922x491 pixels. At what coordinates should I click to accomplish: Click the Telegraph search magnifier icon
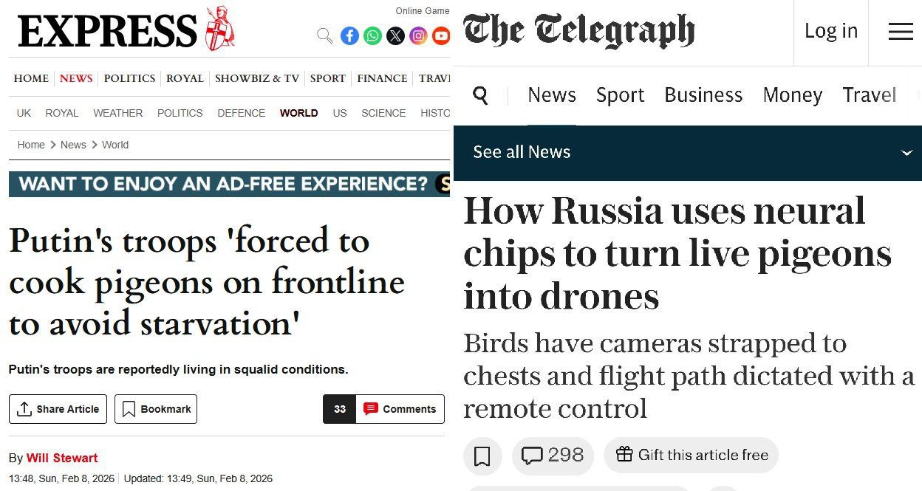pyautogui.click(x=480, y=95)
